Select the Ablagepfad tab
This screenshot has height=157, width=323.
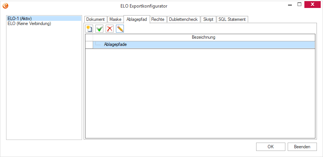pos(136,19)
